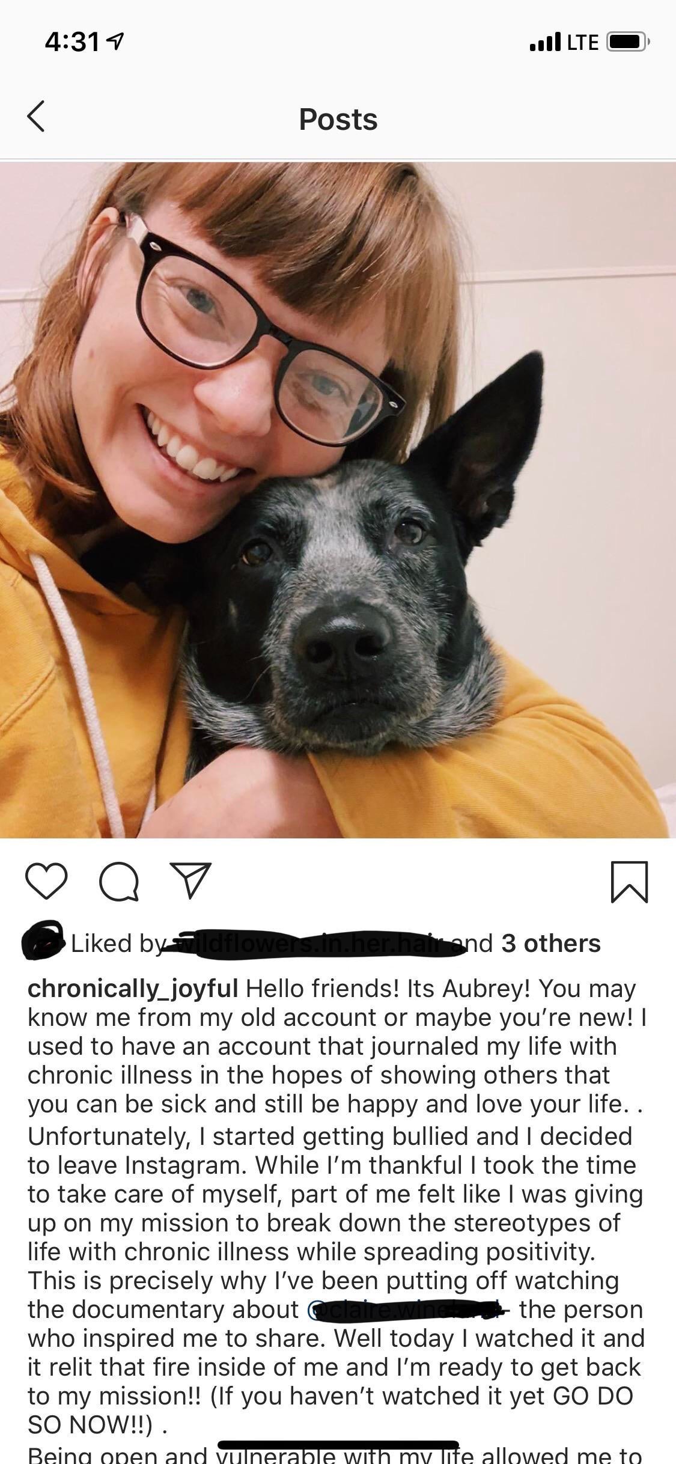Viewport: 676px width, 1464px height.
Task: Go back with the chevron arrow
Action: pyautogui.click(x=36, y=116)
